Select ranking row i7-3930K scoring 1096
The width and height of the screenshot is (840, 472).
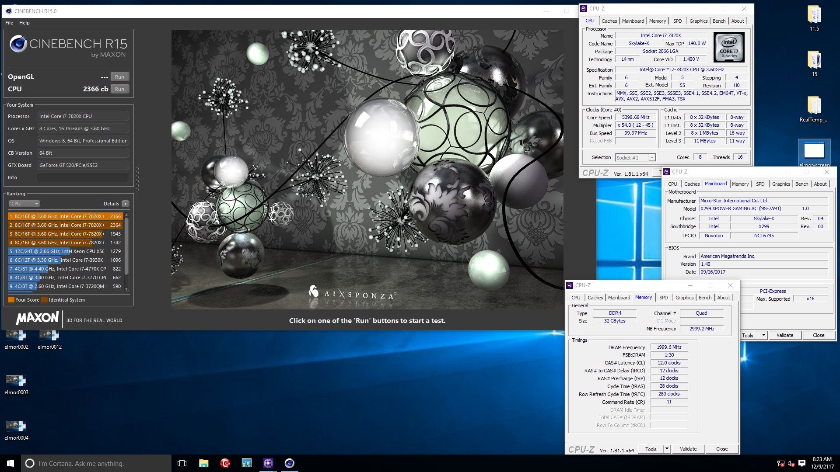pos(65,260)
